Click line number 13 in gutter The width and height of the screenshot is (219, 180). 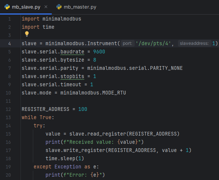point(8,117)
